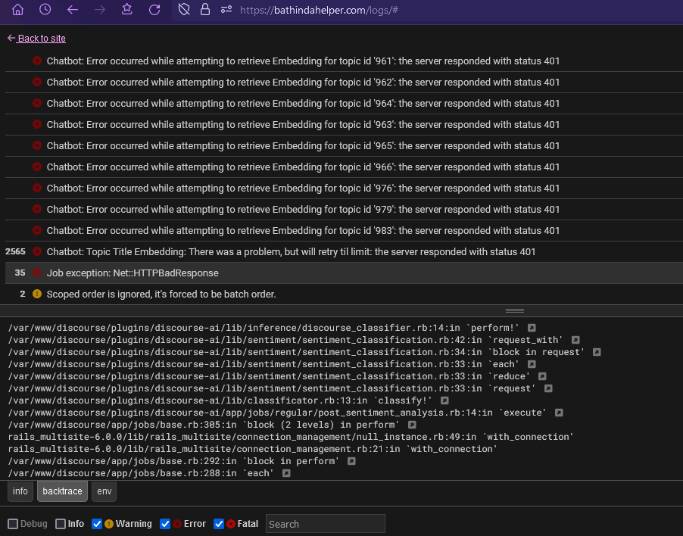Open site permissions settings icon
The image size is (683, 536).
[x=226, y=9]
